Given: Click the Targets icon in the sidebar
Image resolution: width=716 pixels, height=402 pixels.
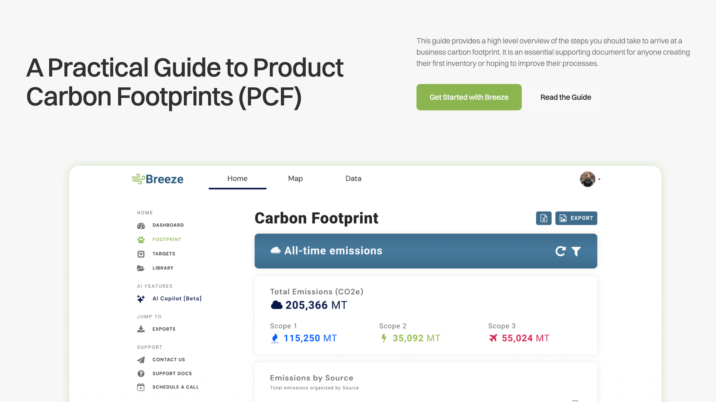Looking at the screenshot, I should tap(141, 253).
